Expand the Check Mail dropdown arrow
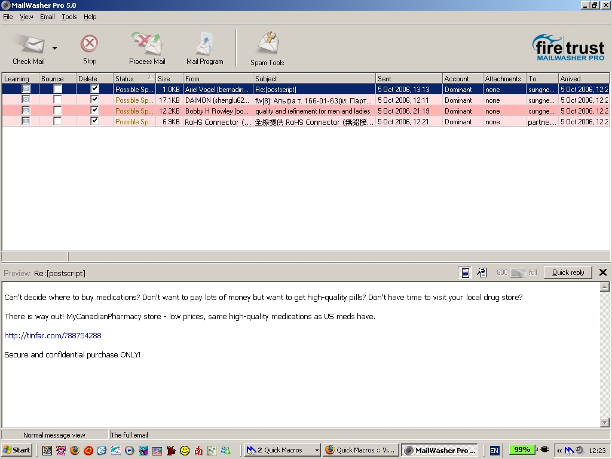Viewport: 612px width, 459px height. 54,48
